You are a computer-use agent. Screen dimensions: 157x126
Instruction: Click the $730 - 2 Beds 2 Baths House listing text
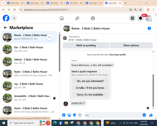point(83,40)
